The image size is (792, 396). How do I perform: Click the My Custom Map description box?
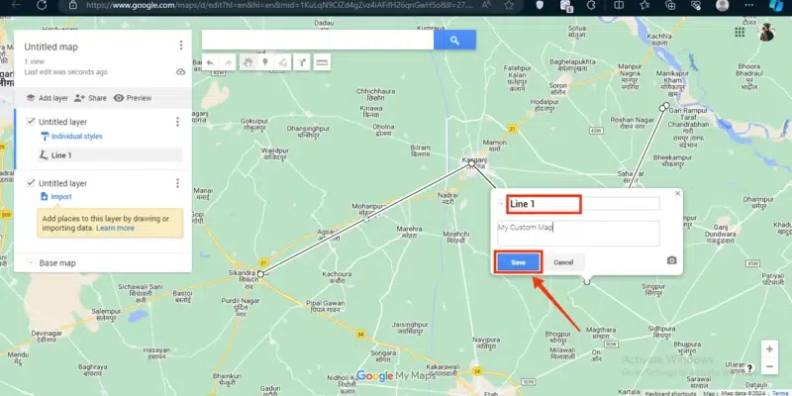(x=578, y=234)
